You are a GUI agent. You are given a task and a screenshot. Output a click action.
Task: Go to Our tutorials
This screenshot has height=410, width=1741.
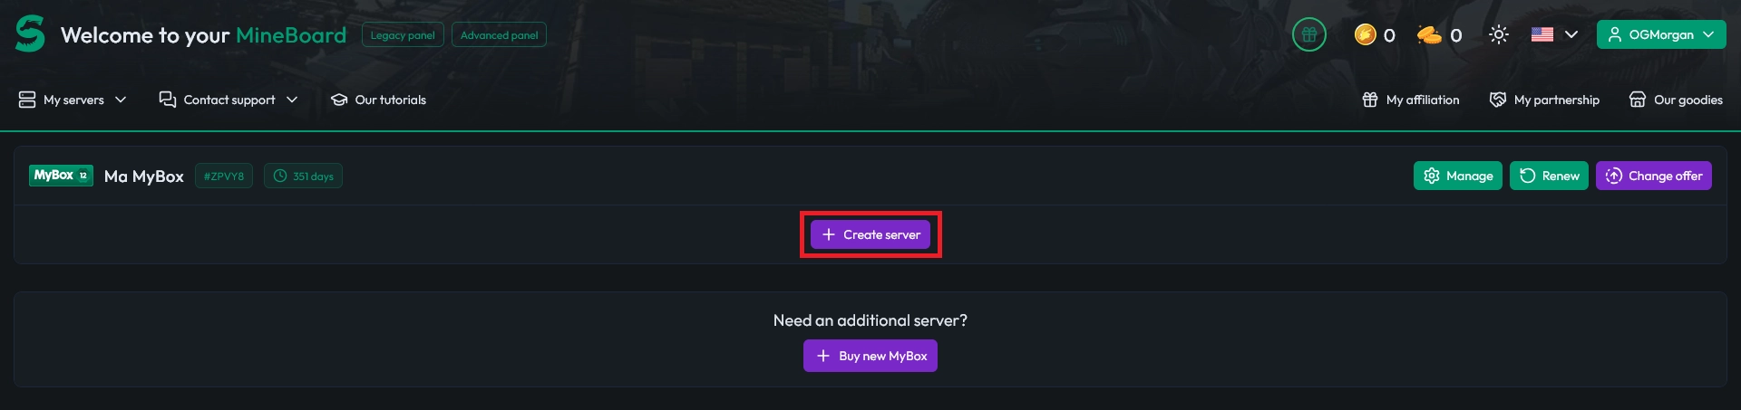[x=378, y=100]
